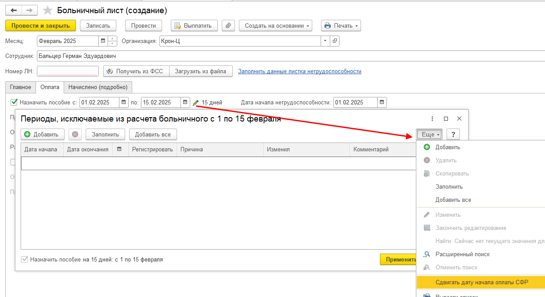Viewport: 545px width, 297px height.
Task: Choose Добавить все in the Еще menu
Action: (481, 200)
